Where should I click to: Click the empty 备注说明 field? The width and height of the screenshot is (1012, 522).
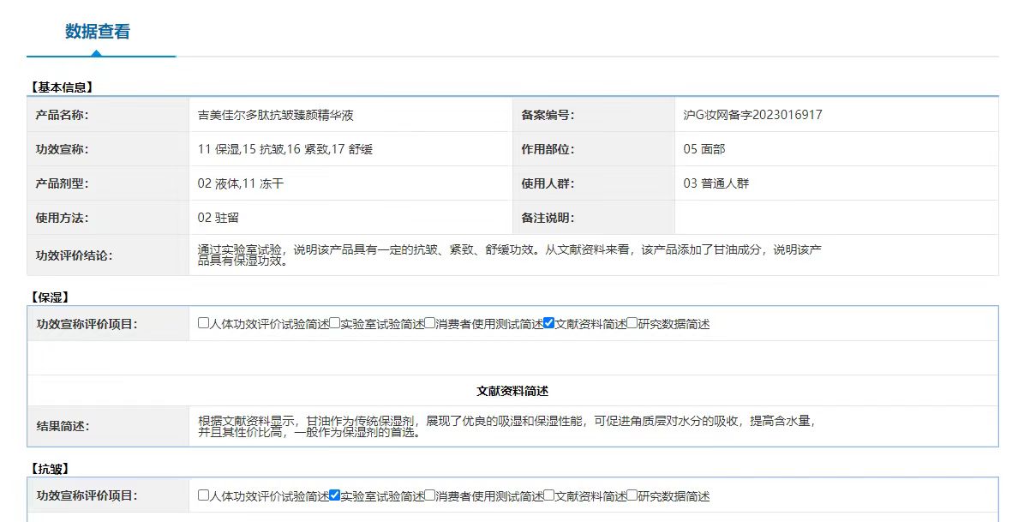(x=835, y=218)
